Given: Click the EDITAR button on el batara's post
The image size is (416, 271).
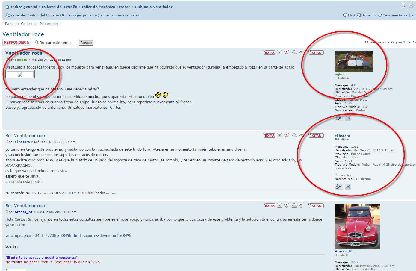Looking at the screenshot, I should tap(269, 135).
